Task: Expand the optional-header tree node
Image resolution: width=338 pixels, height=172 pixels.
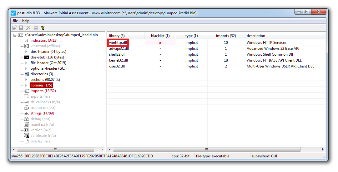Action: 26,68
